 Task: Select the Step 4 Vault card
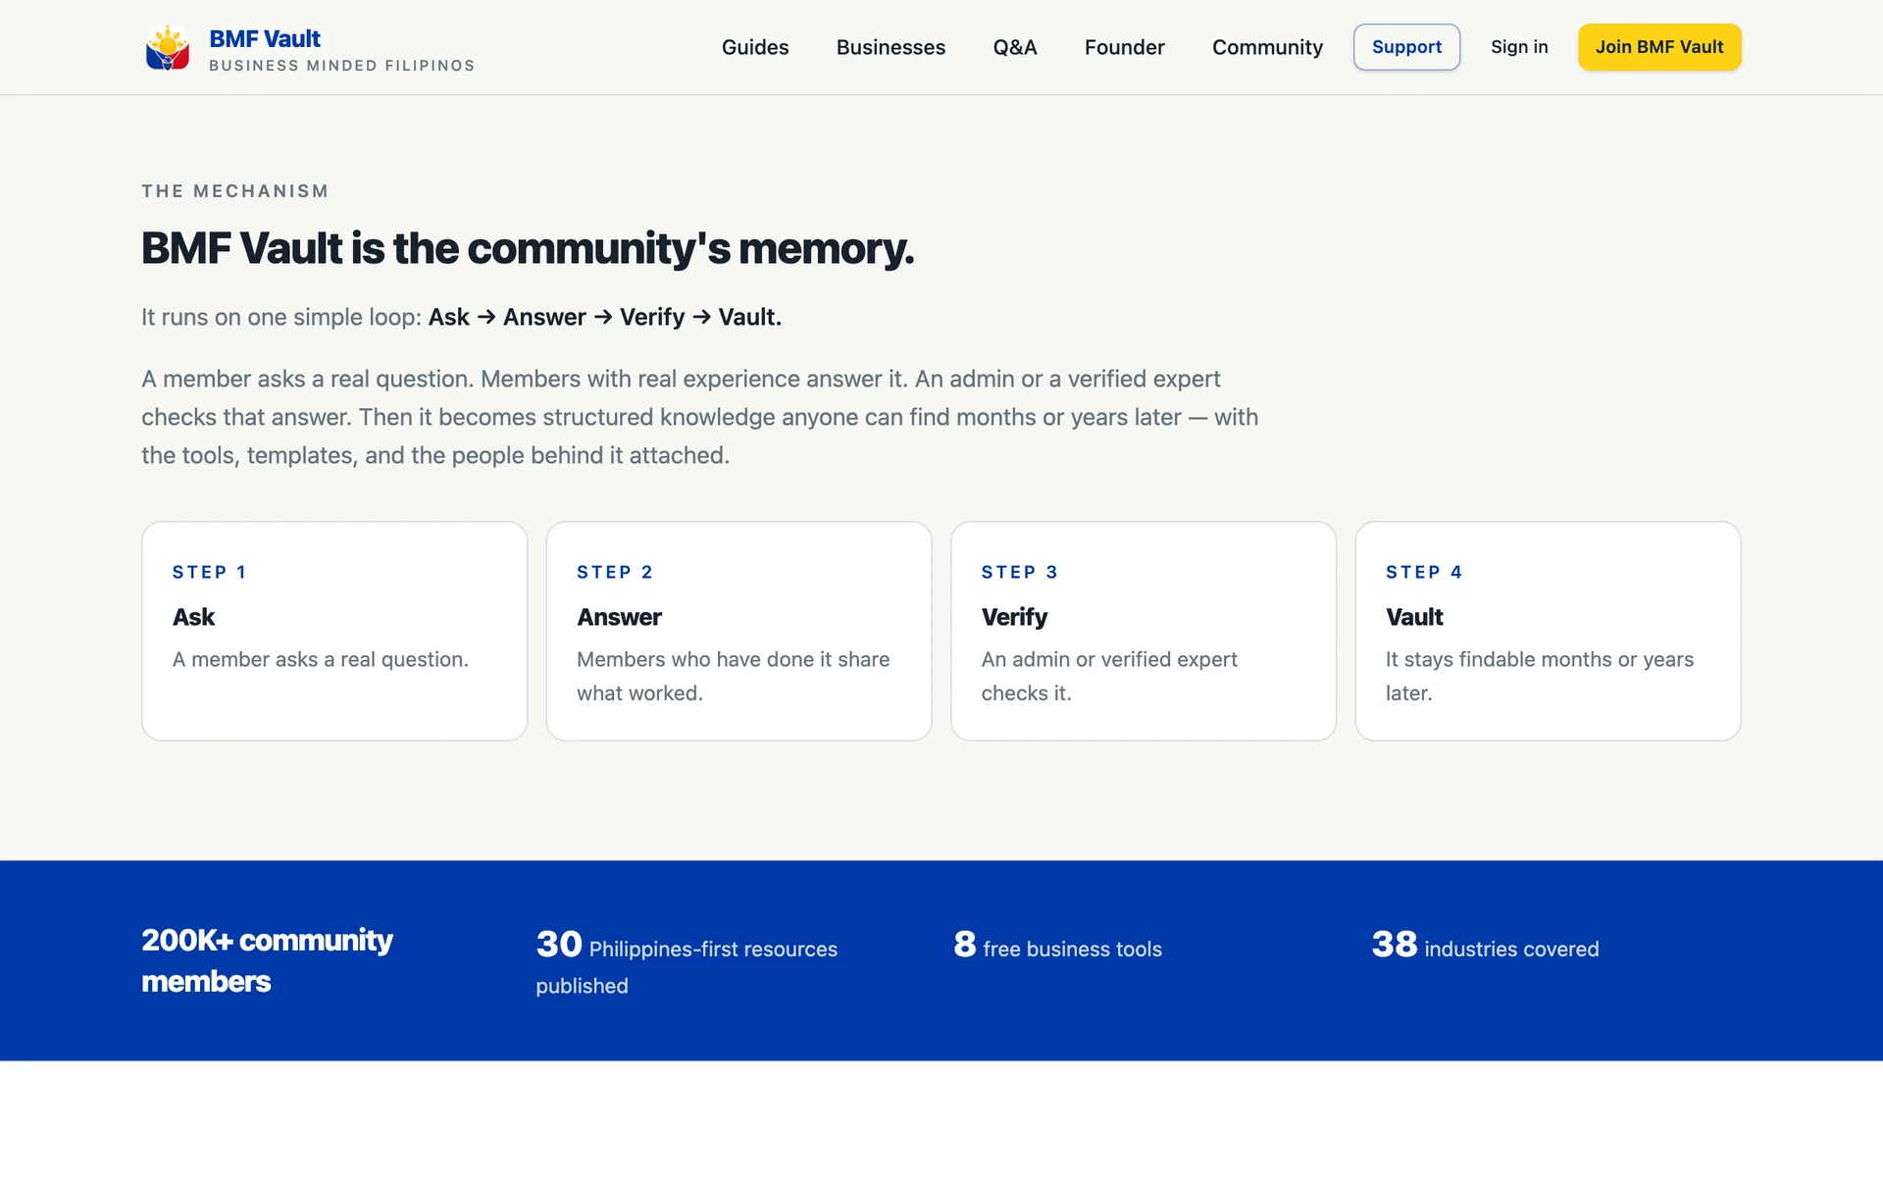(x=1548, y=631)
